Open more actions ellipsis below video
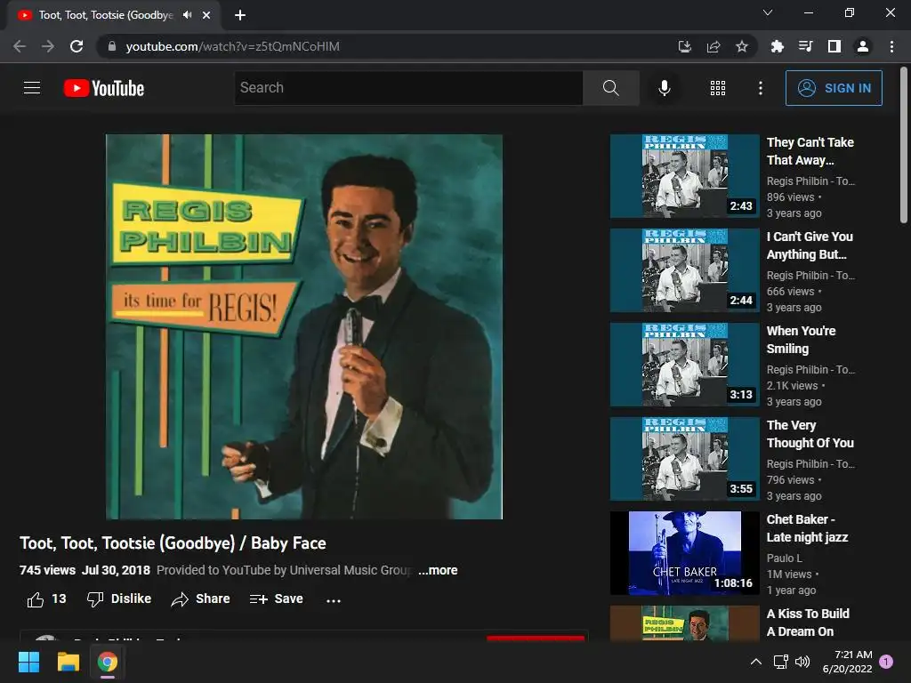 coord(334,600)
